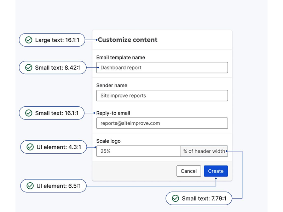Click the green checkmark beside 'Large text: 16.1:1'
The image size is (283, 212).
28,40
